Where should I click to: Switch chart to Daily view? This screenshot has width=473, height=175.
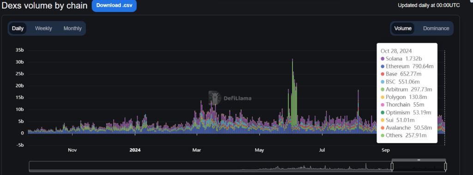pyautogui.click(x=18, y=28)
